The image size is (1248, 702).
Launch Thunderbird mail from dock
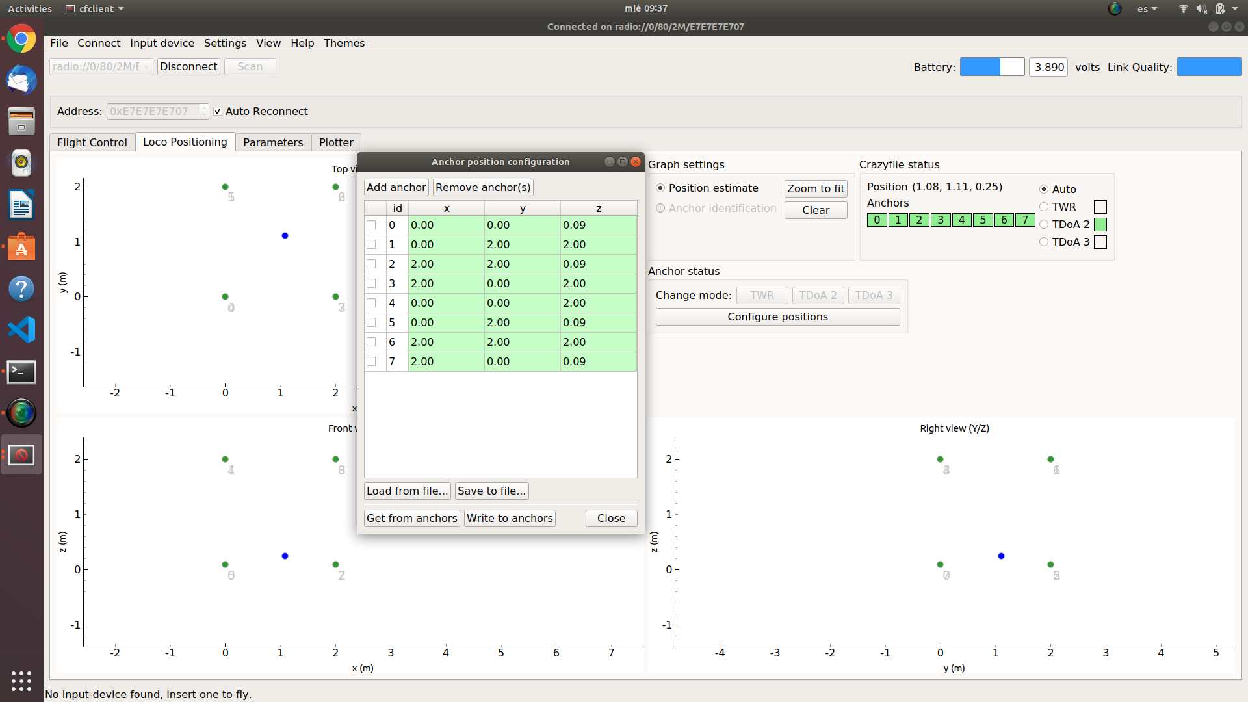(21, 81)
